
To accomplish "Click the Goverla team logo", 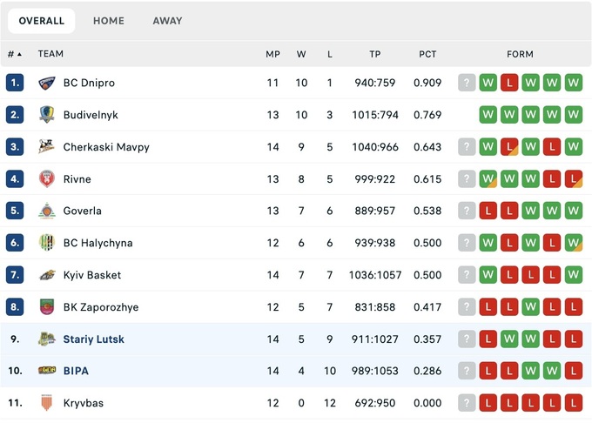I will 47,211.
